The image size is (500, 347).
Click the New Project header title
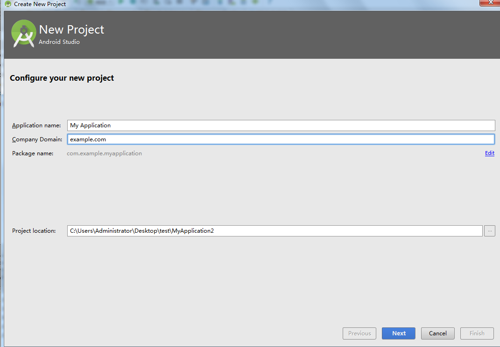click(71, 30)
